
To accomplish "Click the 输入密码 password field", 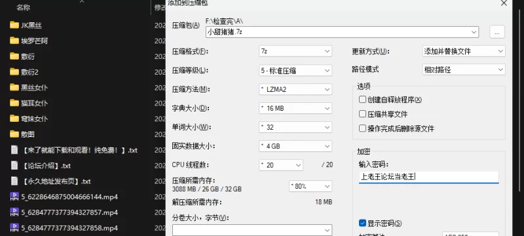I will pyautogui.click(x=429, y=177).
